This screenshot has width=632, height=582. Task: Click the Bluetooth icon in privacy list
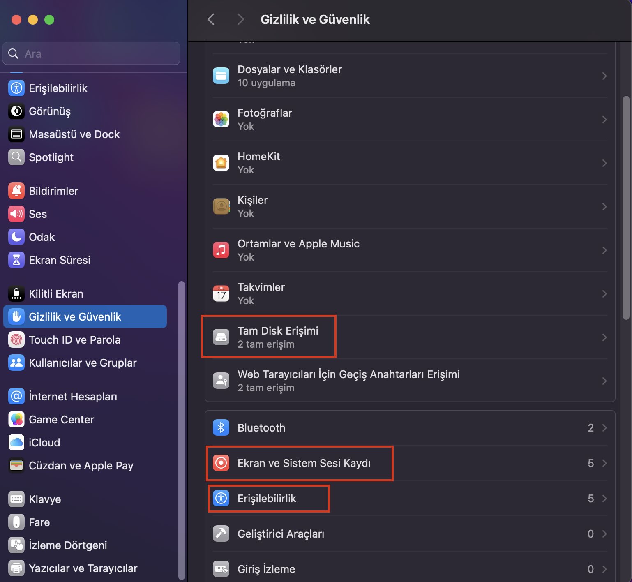pyautogui.click(x=221, y=427)
